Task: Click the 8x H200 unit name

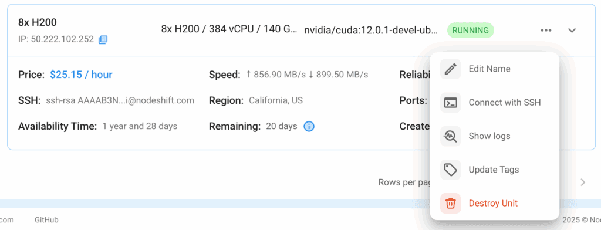Action: tap(38, 22)
